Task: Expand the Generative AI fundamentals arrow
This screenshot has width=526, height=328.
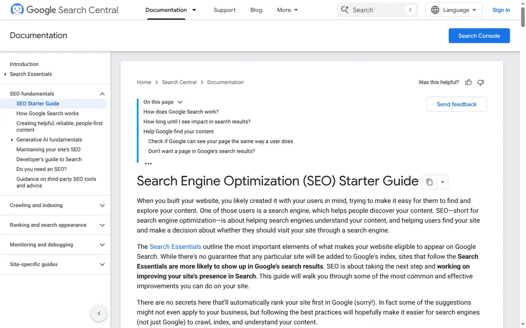Action: pos(12,140)
